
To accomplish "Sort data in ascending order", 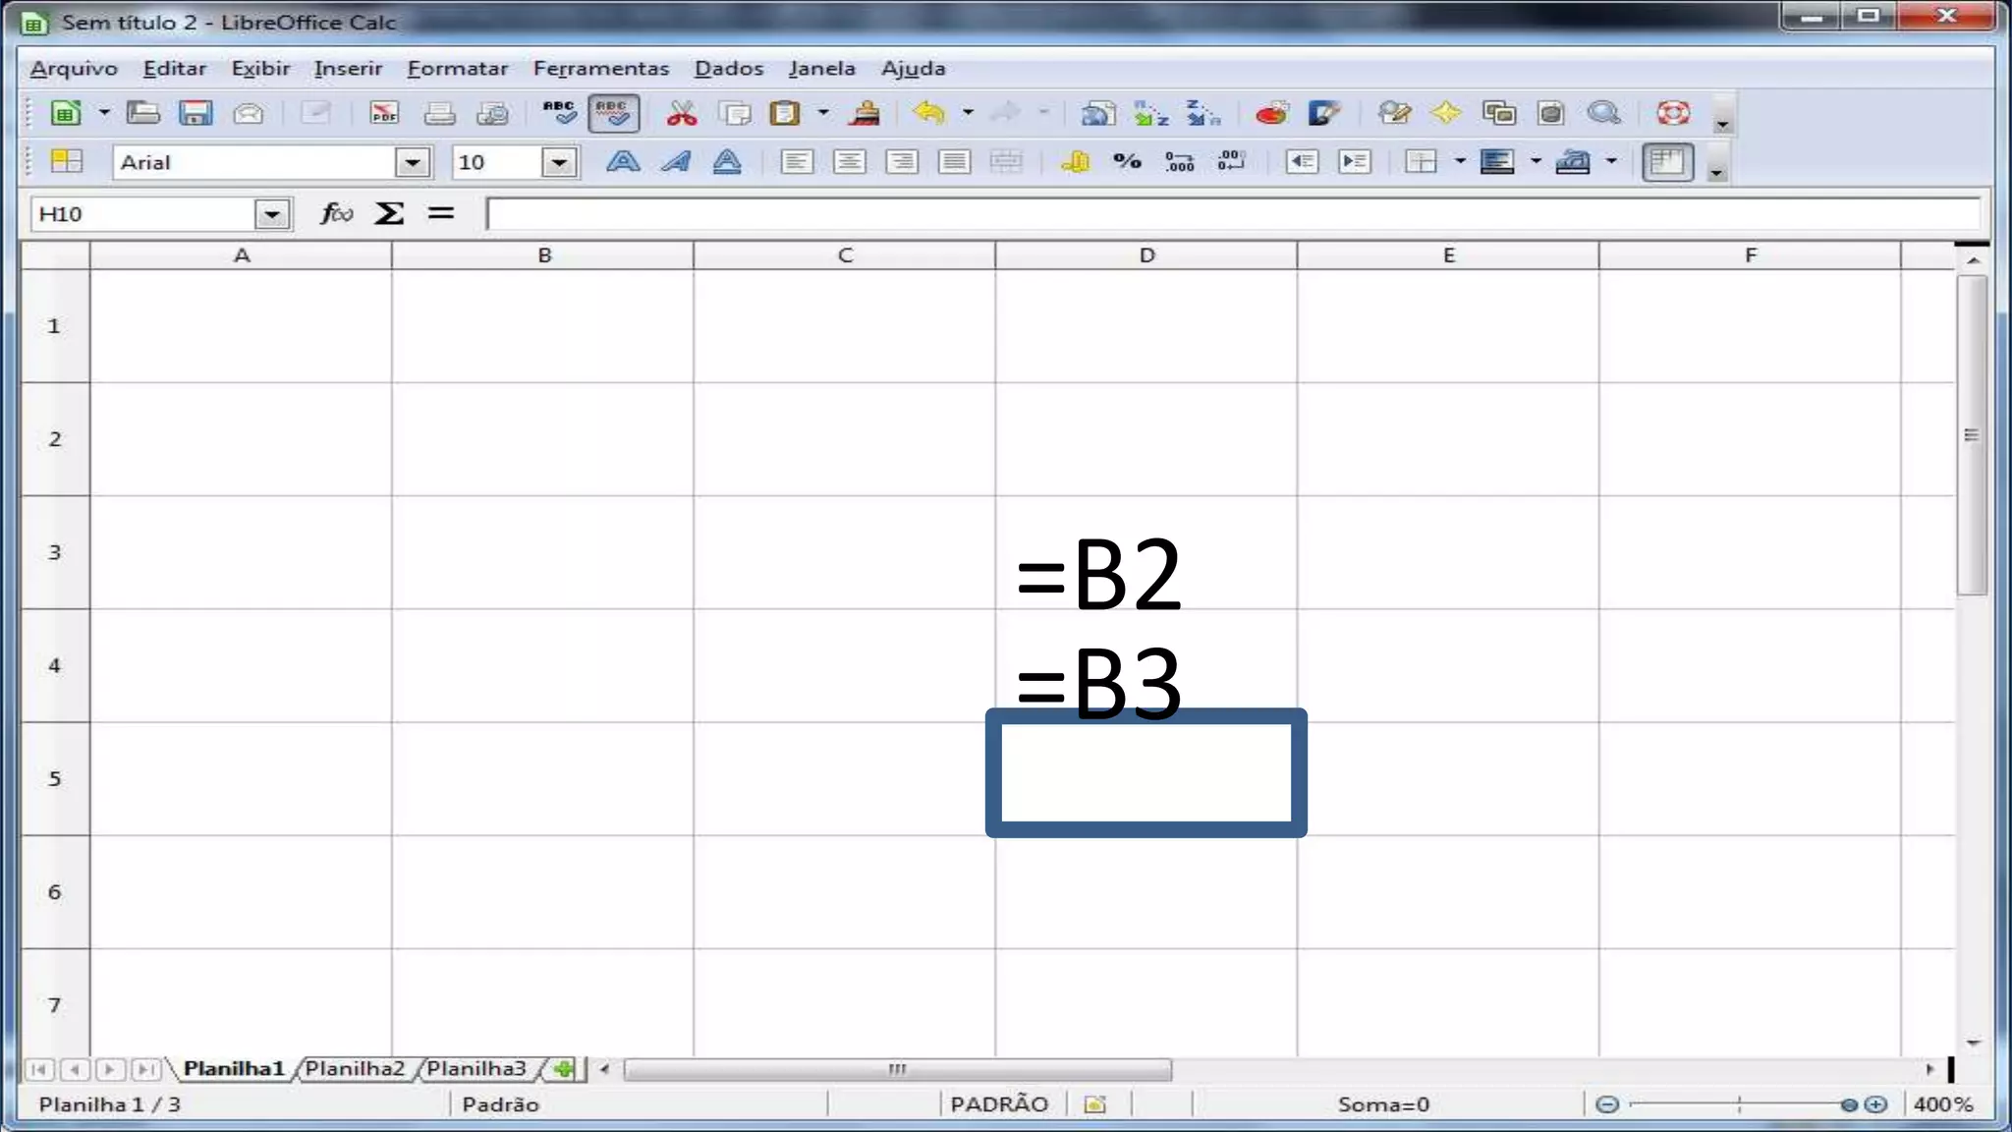I will click(x=1150, y=113).
